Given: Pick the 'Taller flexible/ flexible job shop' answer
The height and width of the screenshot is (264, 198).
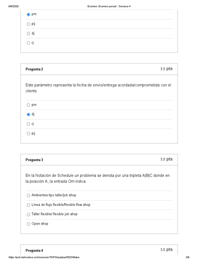Looking at the screenshot, I should 28,214.
